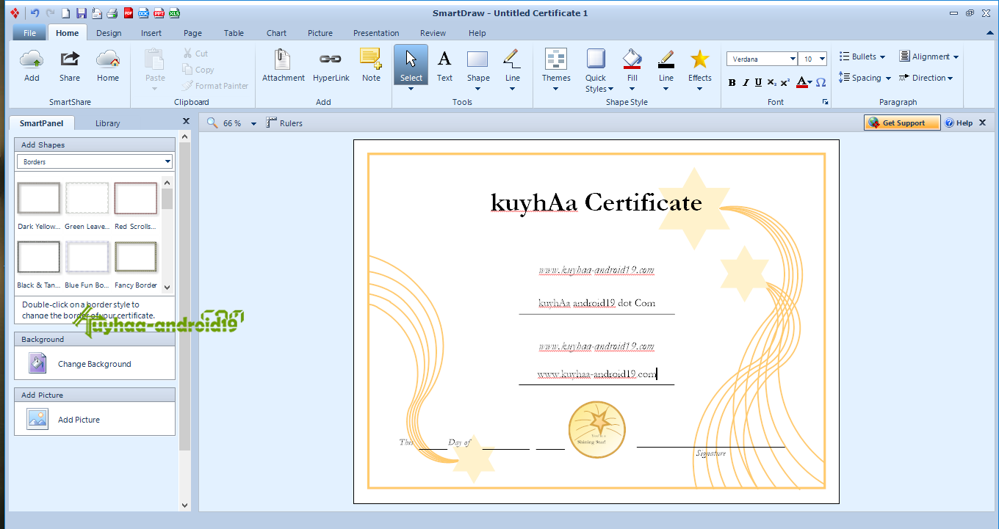Toggle Subscript formatting
999x529 pixels.
pyautogui.click(x=772, y=82)
